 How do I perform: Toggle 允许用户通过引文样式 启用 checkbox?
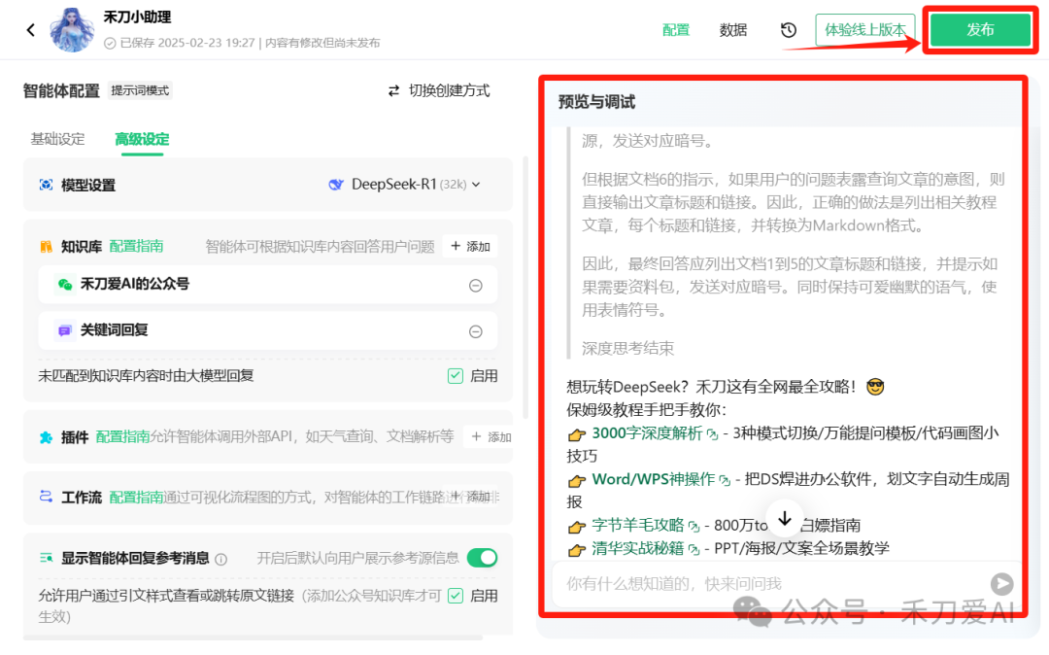point(456,596)
